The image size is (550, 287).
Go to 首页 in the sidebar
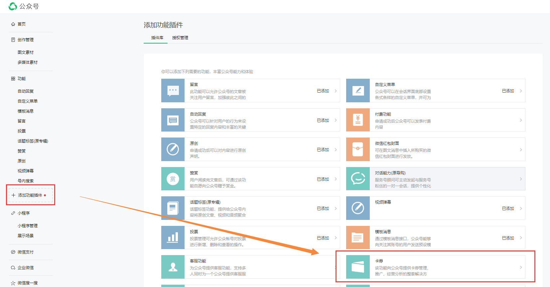[x=22, y=24]
